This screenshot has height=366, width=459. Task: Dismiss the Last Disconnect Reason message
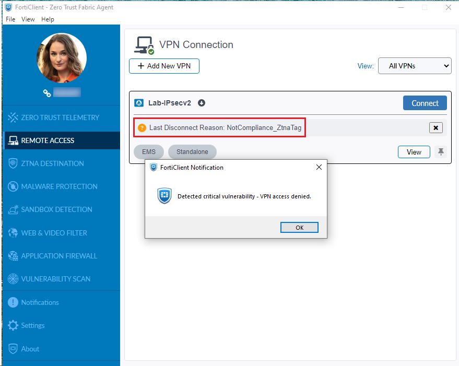tap(436, 128)
